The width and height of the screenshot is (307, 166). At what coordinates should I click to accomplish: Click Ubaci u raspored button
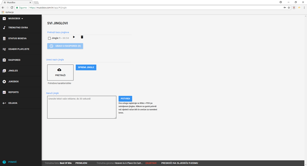(x=65, y=46)
